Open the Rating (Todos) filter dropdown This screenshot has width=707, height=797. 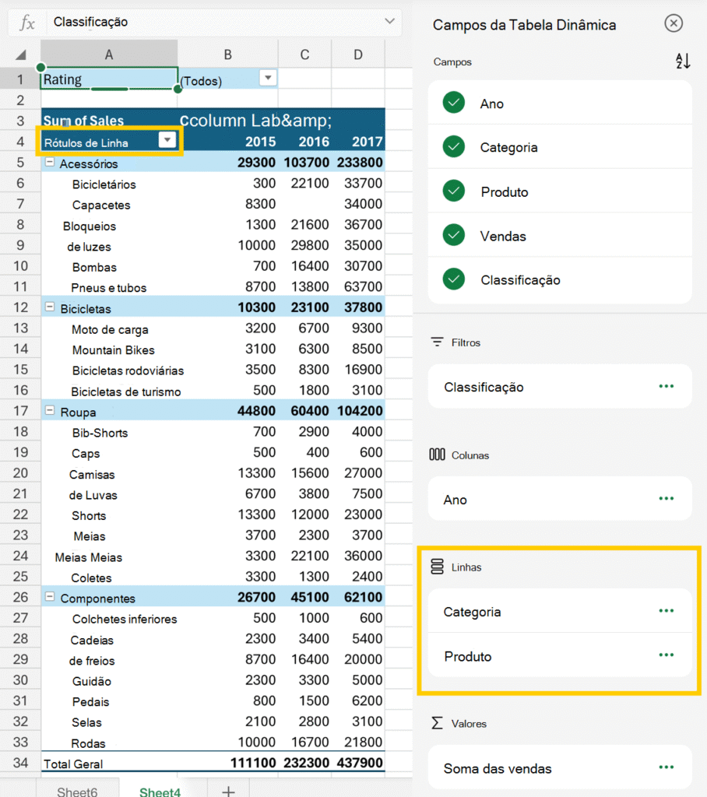[267, 78]
